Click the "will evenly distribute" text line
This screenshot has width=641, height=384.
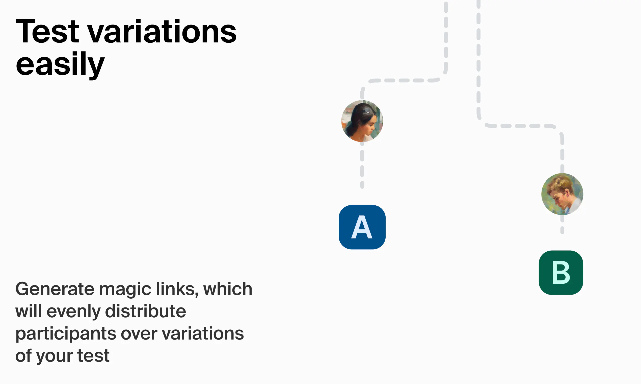click(x=100, y=311)
